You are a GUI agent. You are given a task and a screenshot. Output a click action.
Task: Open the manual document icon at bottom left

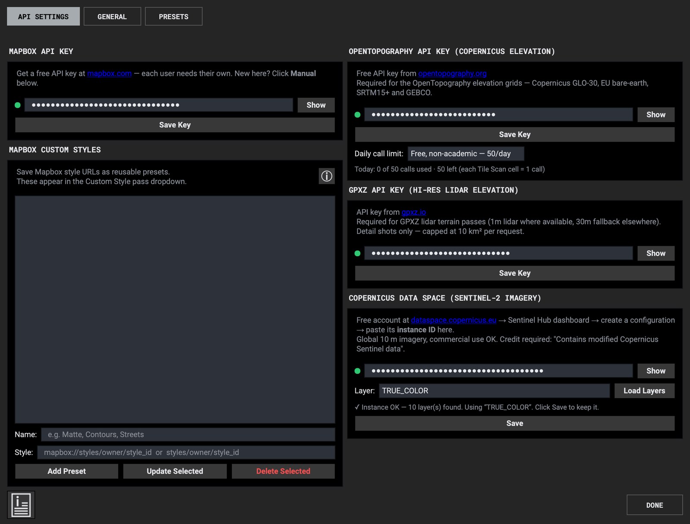21,505
